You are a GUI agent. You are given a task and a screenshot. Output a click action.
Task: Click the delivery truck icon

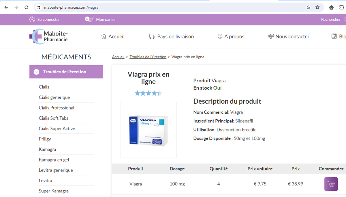coord(152,36)
